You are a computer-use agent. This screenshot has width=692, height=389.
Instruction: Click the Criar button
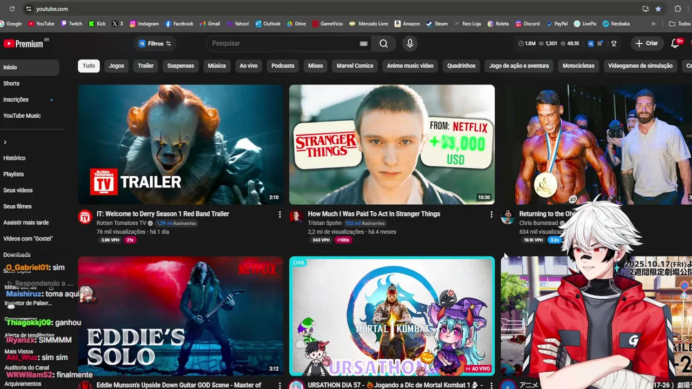(x=647, y=43)
